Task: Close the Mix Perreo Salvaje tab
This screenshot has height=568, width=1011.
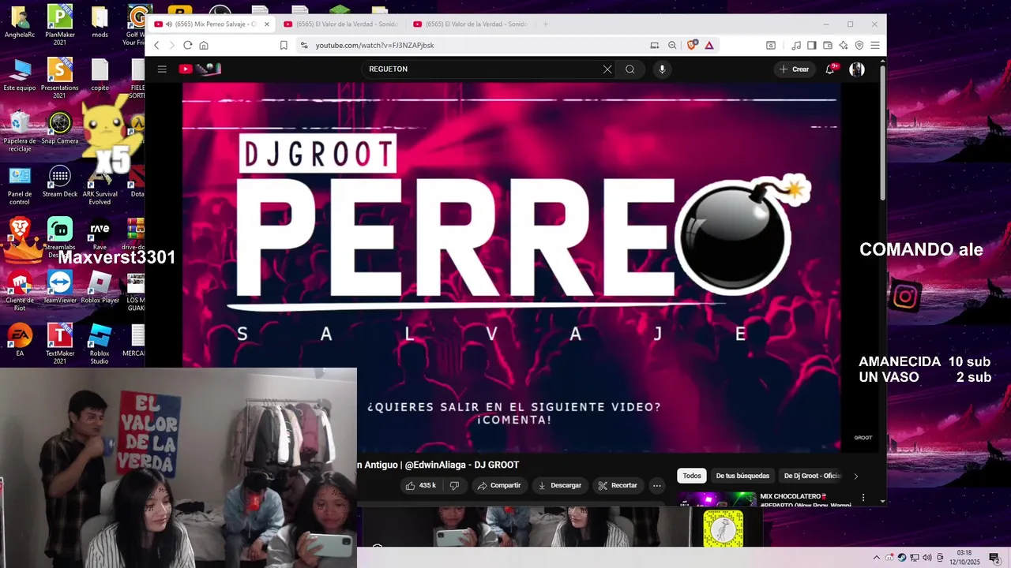Action: (x=266, y=24)
